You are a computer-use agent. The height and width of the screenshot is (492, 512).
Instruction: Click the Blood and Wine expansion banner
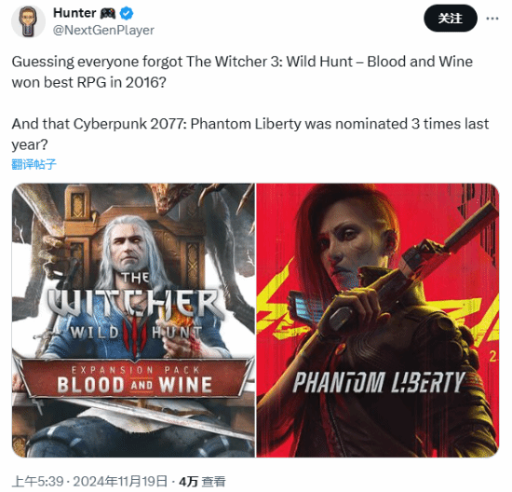pyautogui.click(x=134, y=378)
